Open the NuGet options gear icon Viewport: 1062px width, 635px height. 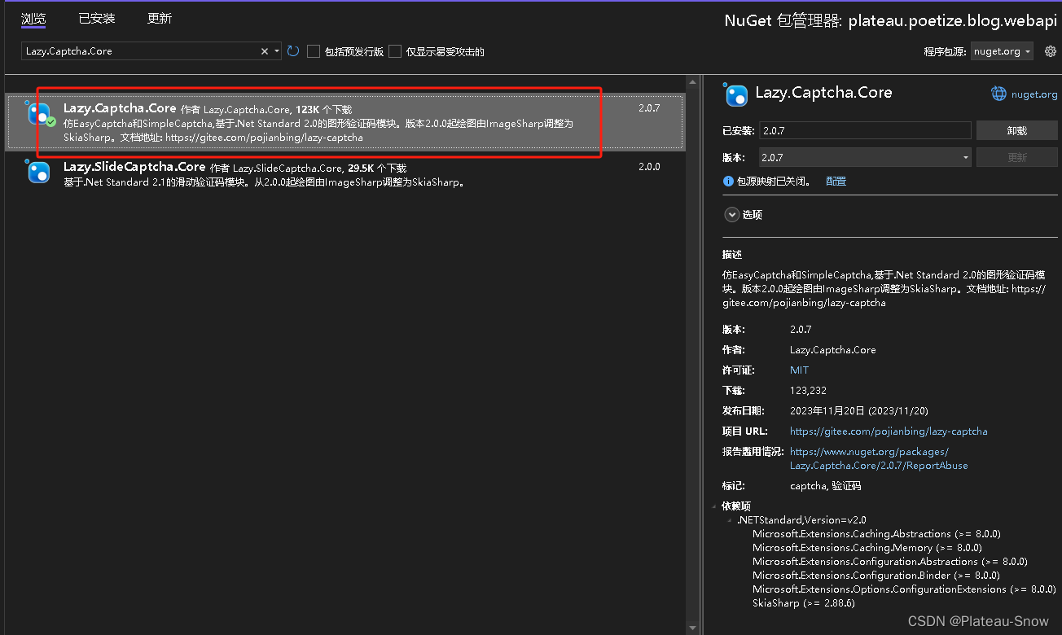point(1051,50)
